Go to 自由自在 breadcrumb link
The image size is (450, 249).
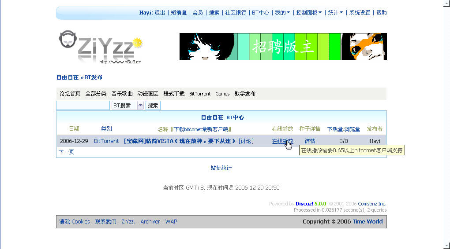pos(67,77)
